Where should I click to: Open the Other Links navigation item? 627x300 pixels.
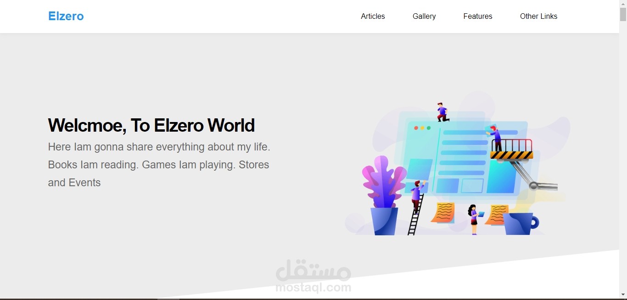[538, 16]
